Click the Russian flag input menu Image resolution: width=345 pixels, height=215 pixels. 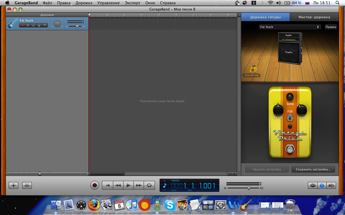307,3
